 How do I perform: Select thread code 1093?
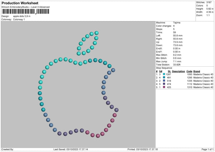tap(190, 74)
